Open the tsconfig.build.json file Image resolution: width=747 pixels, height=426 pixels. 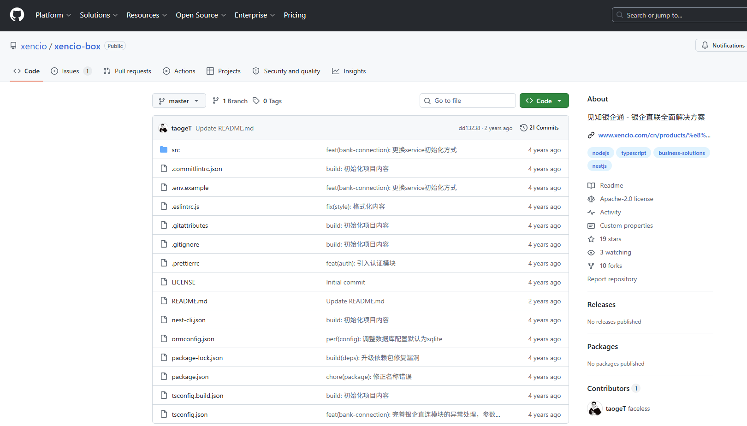click(x=197, y=396)
